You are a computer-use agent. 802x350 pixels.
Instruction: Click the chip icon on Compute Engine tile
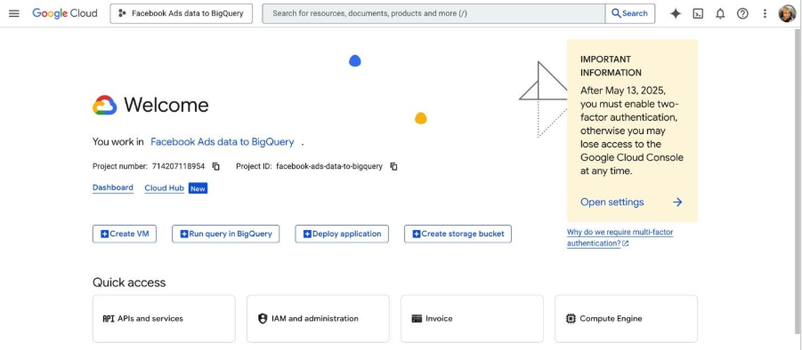(571, 318)
